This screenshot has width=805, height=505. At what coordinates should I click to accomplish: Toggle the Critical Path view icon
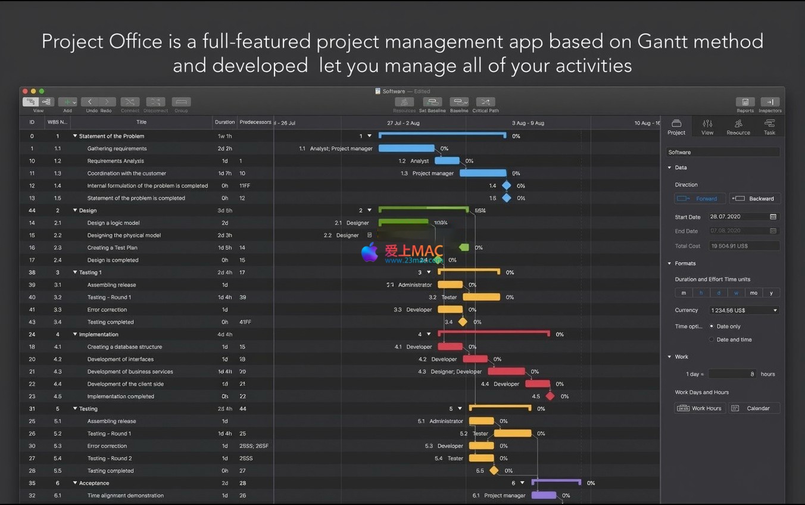[485, 102]
